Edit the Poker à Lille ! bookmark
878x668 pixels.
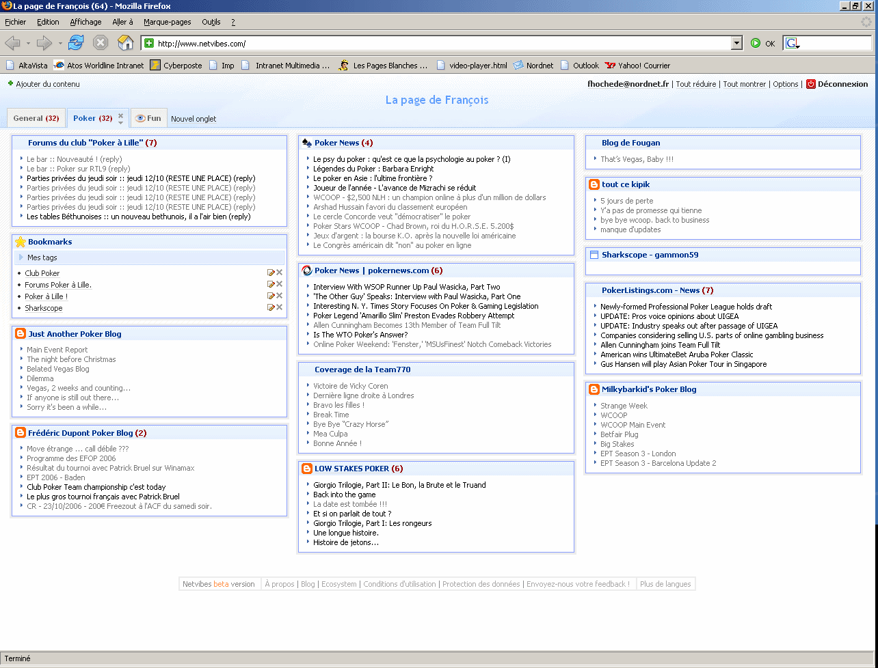[271, 296]
